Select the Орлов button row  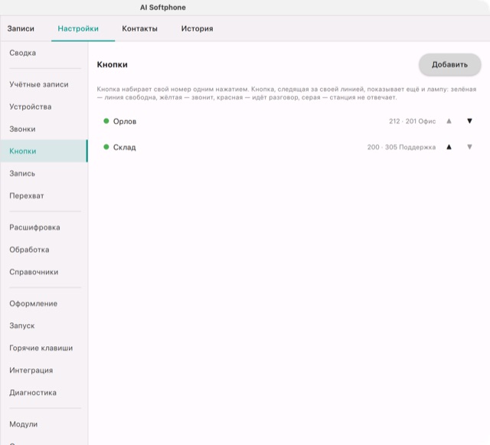click(x=289, y=121)
